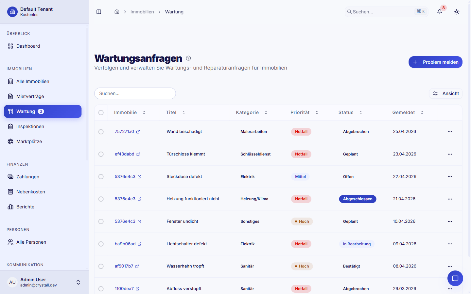Select the Fenster undicht row checkbox
Screen dimensions: 471x294
pos(101,221)
